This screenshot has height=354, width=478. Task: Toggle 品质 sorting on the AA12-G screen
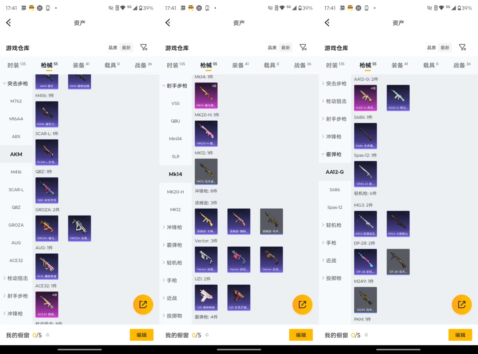(431, 48)
